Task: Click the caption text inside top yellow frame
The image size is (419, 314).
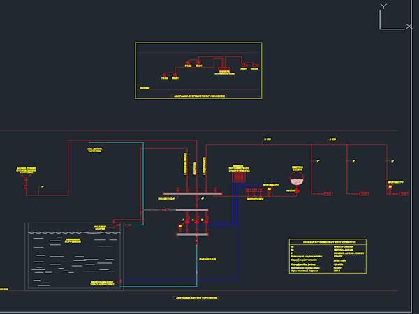Action: pyautogui.click(x=199, y=96)
